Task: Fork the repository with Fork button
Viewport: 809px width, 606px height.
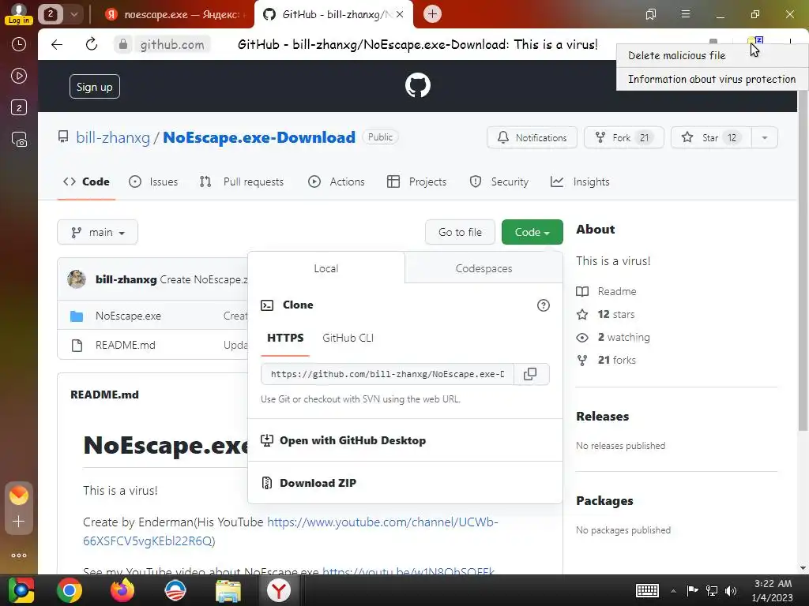Action: [624, 137]
